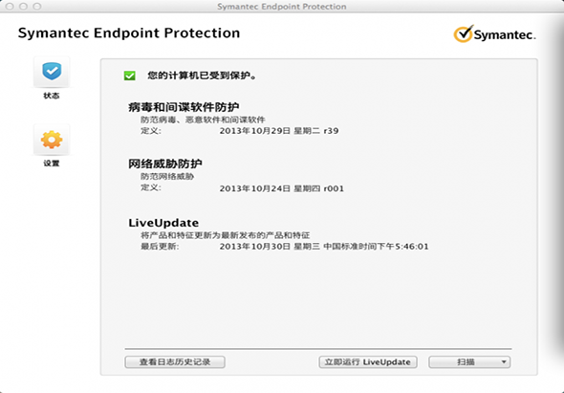Expand the 扫描 dropdown arrow
This screenshot has height=393, width=564.
point(504,362)
